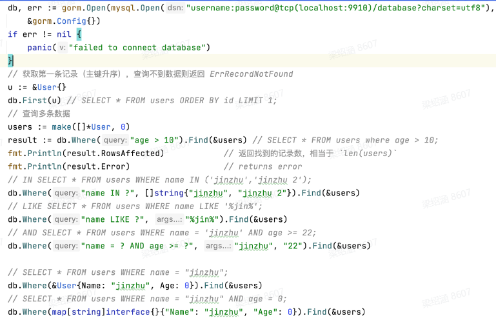The width and height of the screenshot is (496, 320).
Task: Click the comment ending WHERE name = "jinzhu";
Action: click(x=117, y=272)
